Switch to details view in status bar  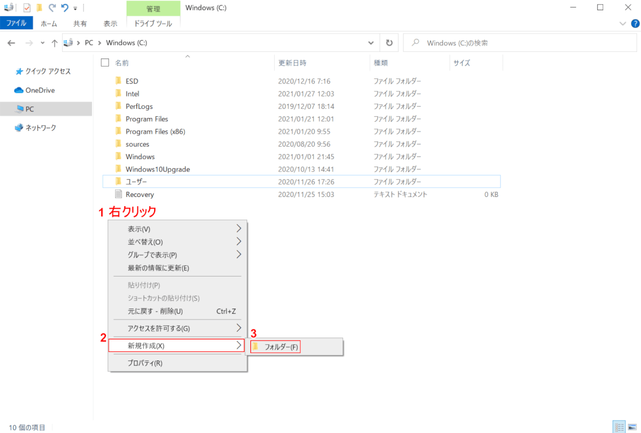(x=618, y=427)
